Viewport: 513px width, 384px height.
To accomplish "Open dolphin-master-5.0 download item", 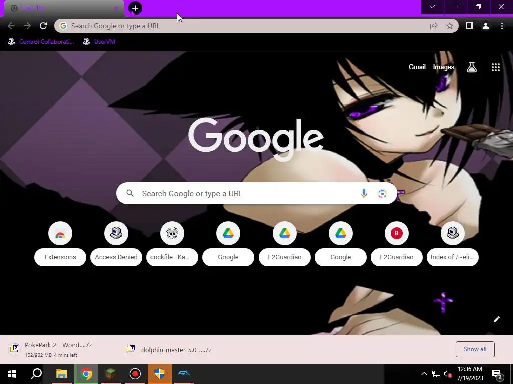I will tap(169, 349).
